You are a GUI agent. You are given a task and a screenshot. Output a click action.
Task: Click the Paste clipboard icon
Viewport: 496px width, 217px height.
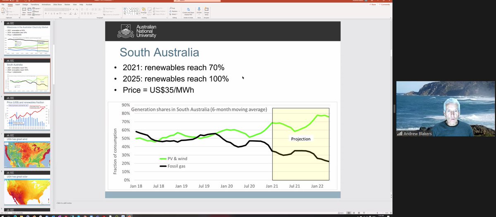3,10
